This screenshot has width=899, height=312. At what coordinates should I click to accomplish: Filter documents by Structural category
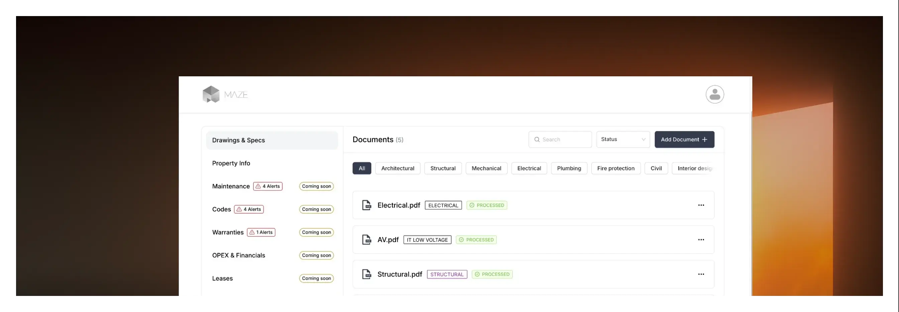click(443, 168)
